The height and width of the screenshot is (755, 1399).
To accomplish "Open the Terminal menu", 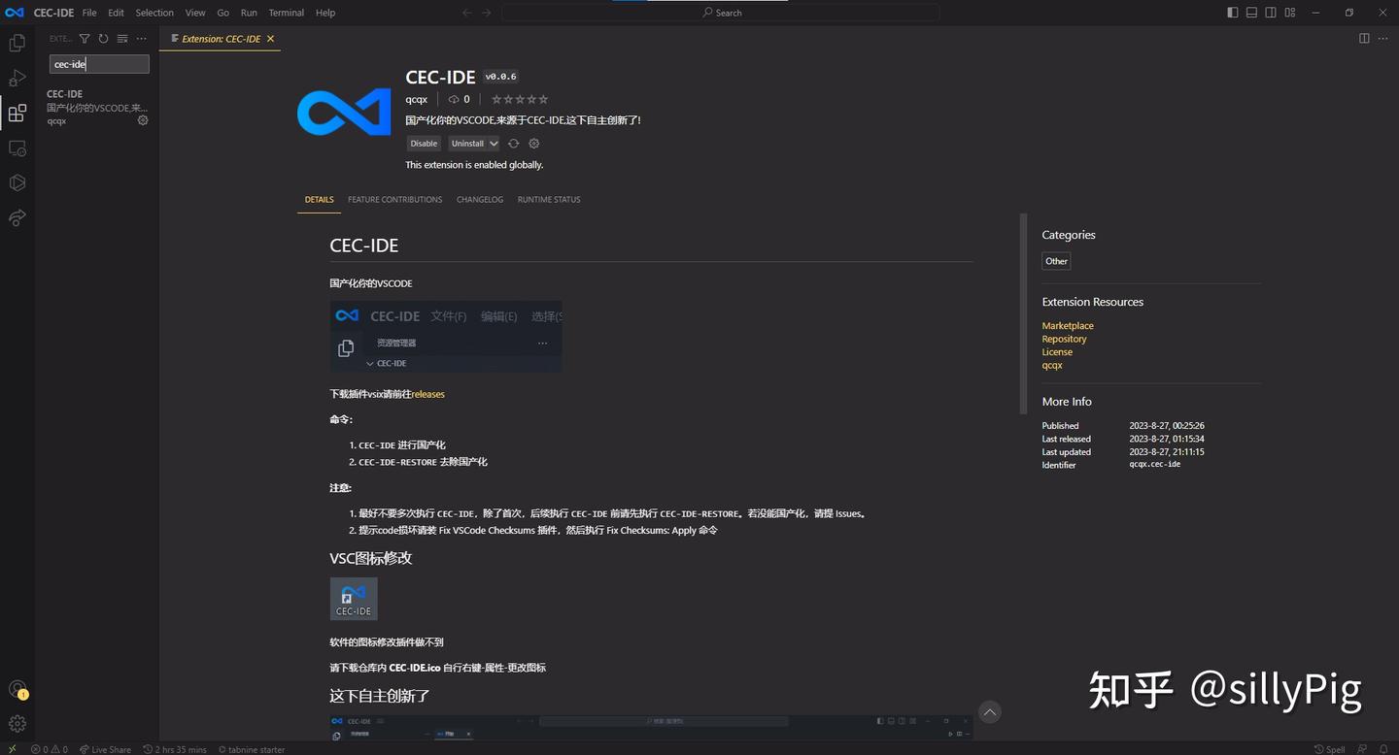I will 285,13.
